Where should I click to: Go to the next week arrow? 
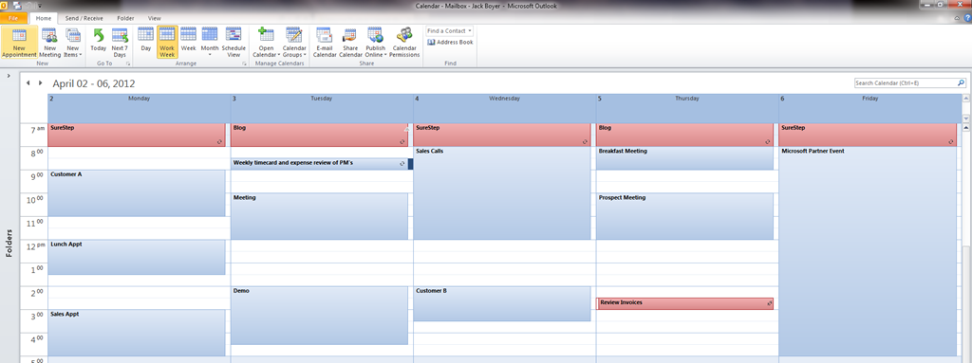point(41,83)
